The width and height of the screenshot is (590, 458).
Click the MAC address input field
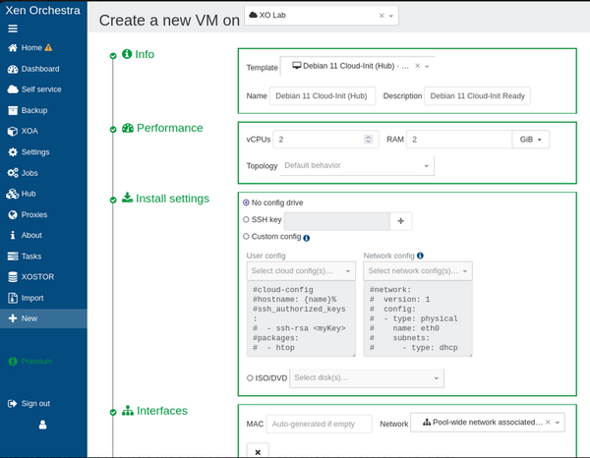pos(319,424)
